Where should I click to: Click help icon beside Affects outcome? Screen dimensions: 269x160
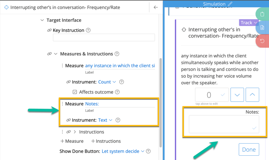(117, 92)
